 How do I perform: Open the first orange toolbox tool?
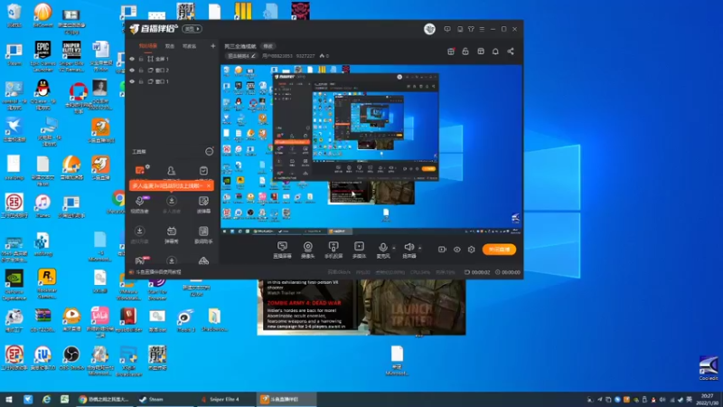click(x=140, y=171)
